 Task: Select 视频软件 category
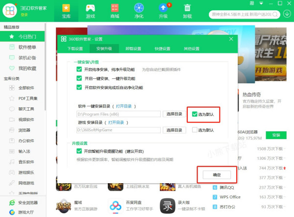pyautogui.click(x=23, y=120)
